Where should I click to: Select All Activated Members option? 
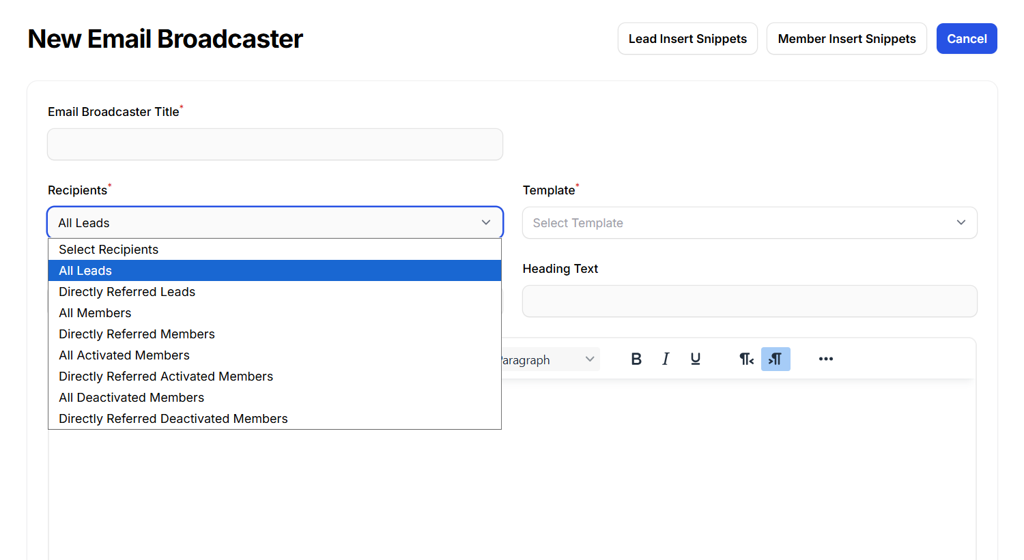coord(124,355)
